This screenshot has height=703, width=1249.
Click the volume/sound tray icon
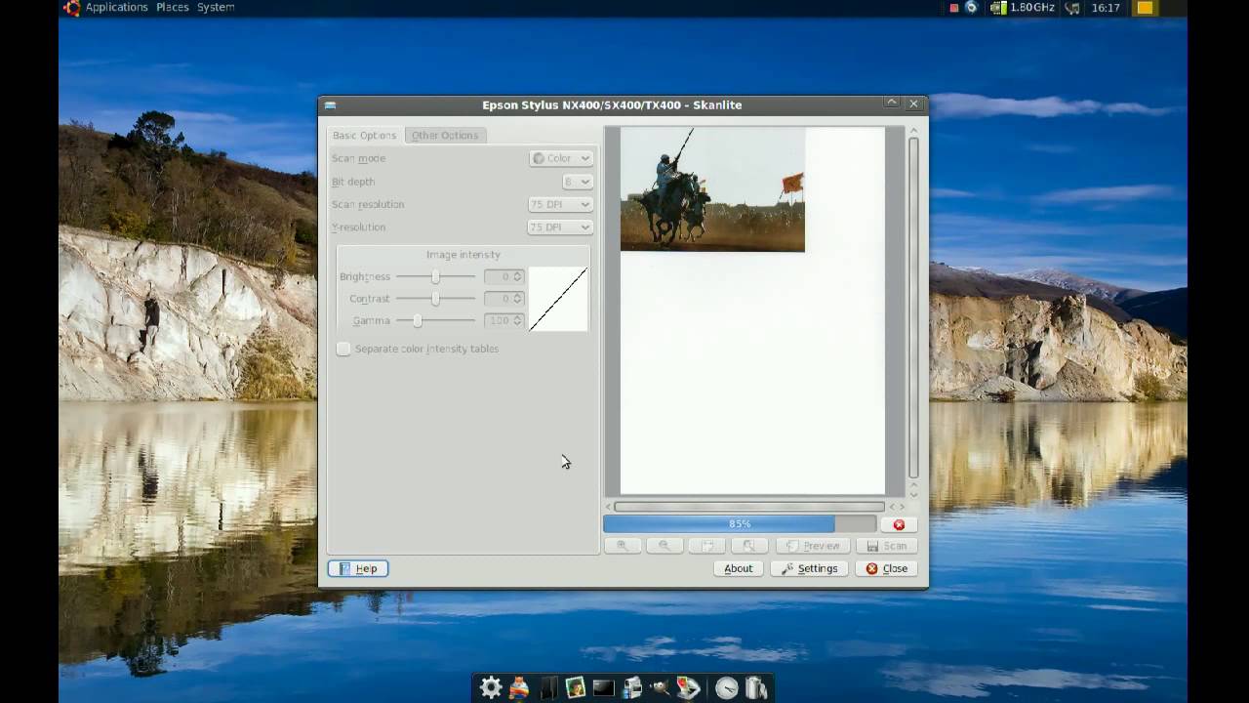pyautogui.click(x=1073, y=8)
